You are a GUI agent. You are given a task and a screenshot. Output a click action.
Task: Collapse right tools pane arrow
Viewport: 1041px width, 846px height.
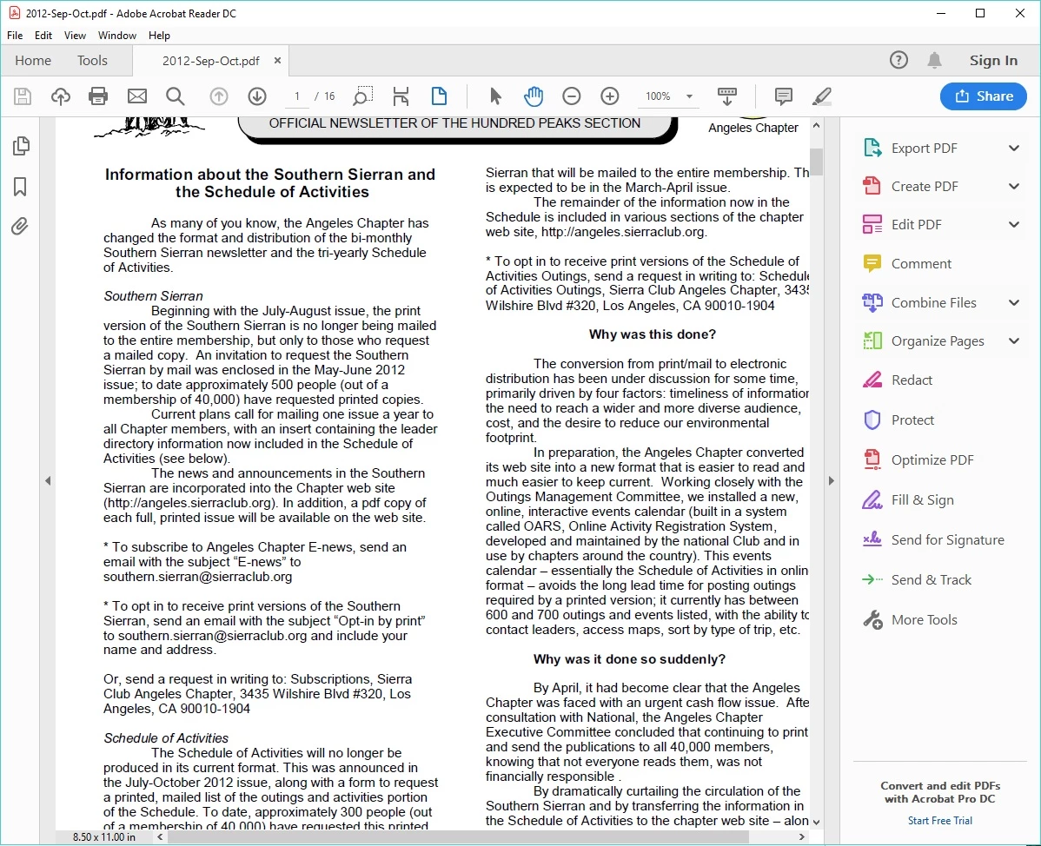tap(832, 480)
